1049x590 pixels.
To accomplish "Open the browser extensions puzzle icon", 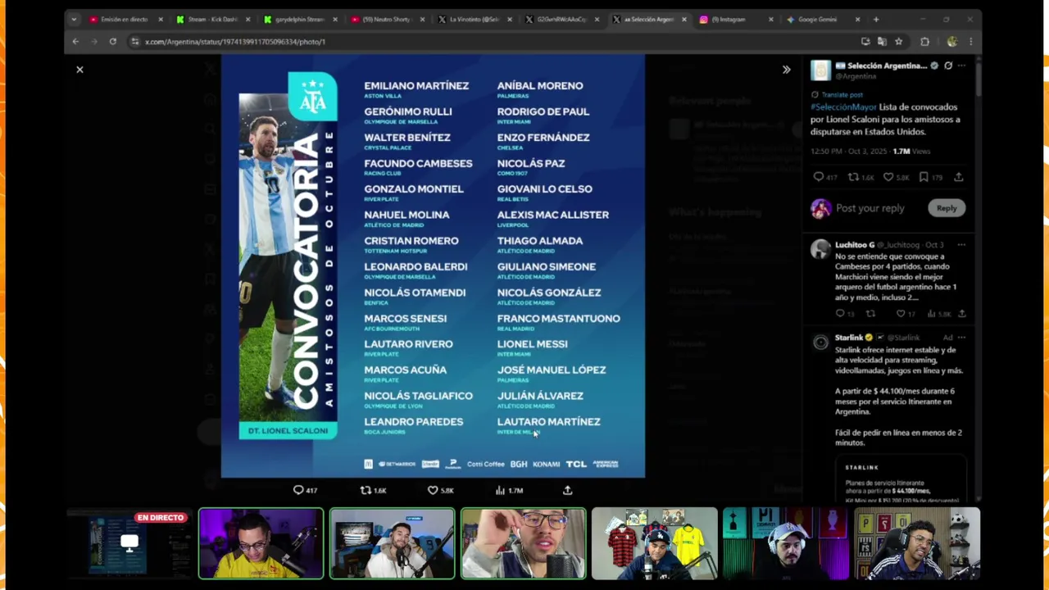I will pos(925,41).
